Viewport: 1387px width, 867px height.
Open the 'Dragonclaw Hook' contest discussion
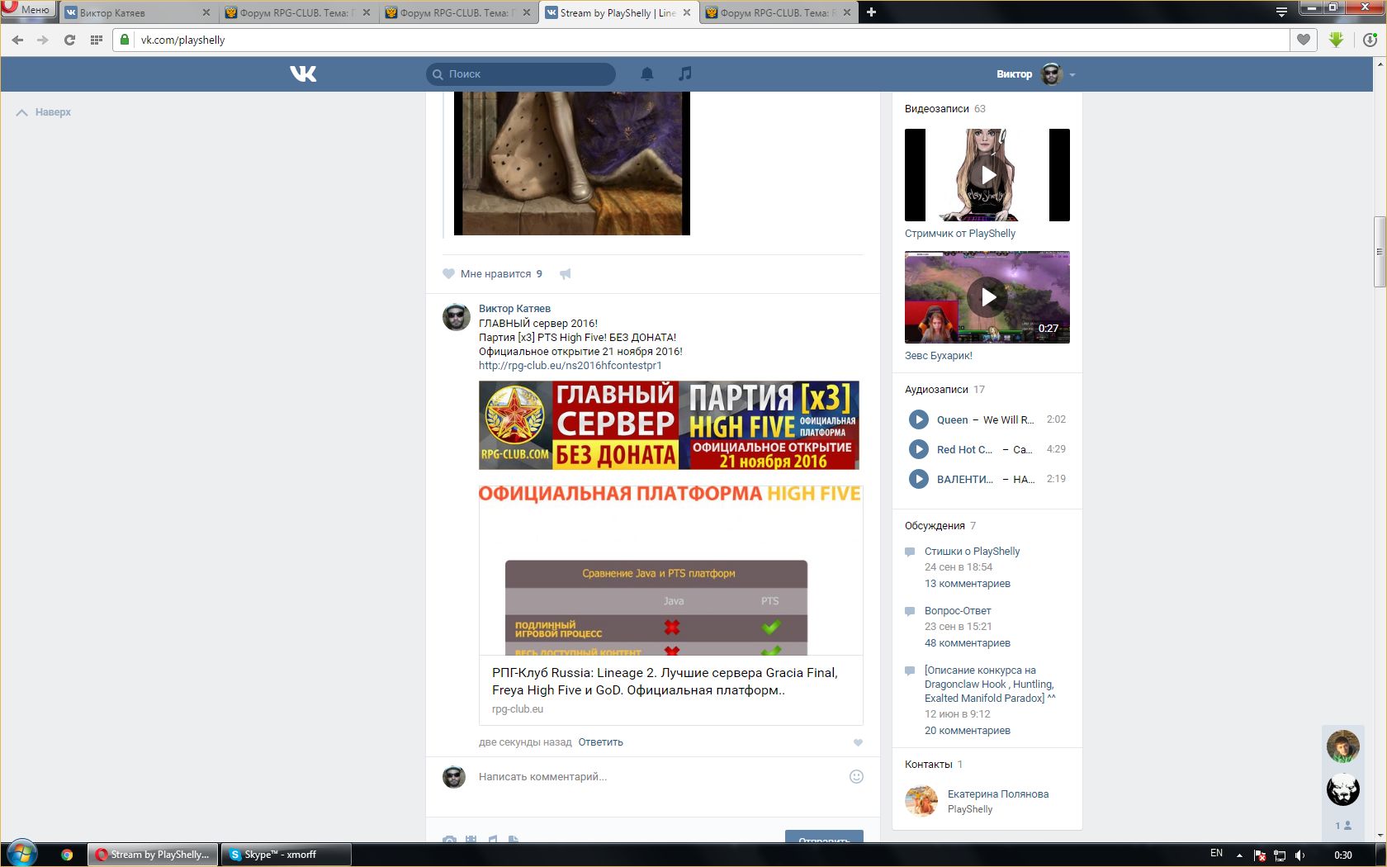click(x=990, y=685)
